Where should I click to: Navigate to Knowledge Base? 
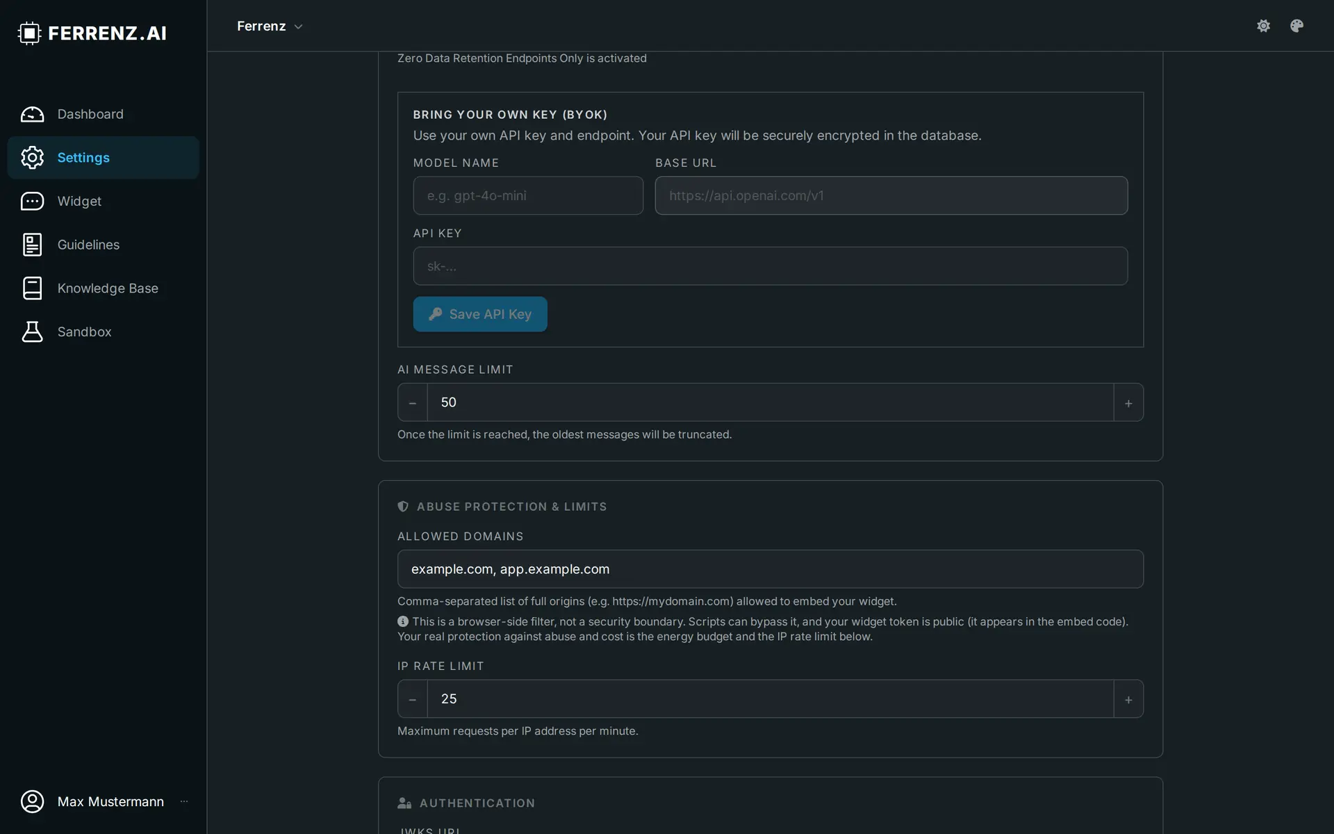click(104, 288)
